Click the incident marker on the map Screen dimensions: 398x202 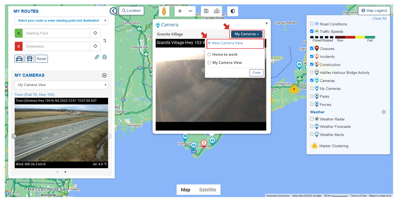[204, 143]
